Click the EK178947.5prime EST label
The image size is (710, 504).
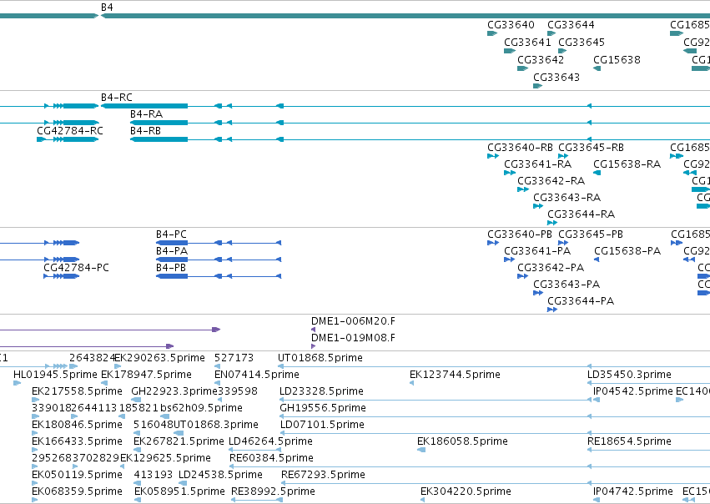146,375
